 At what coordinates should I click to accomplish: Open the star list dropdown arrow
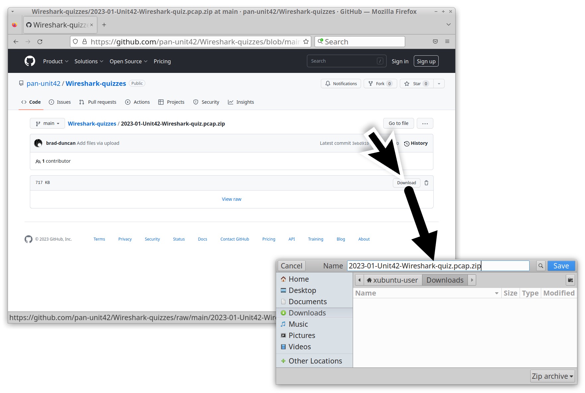[x=439, y=84]
